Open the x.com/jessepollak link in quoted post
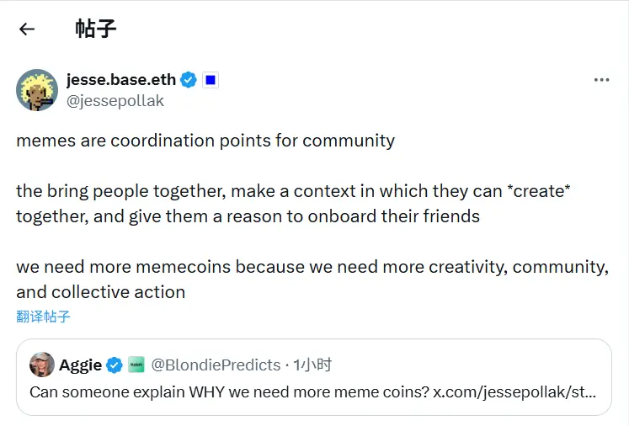The width and height of the screenshot is (629, 426). (517, 391)
